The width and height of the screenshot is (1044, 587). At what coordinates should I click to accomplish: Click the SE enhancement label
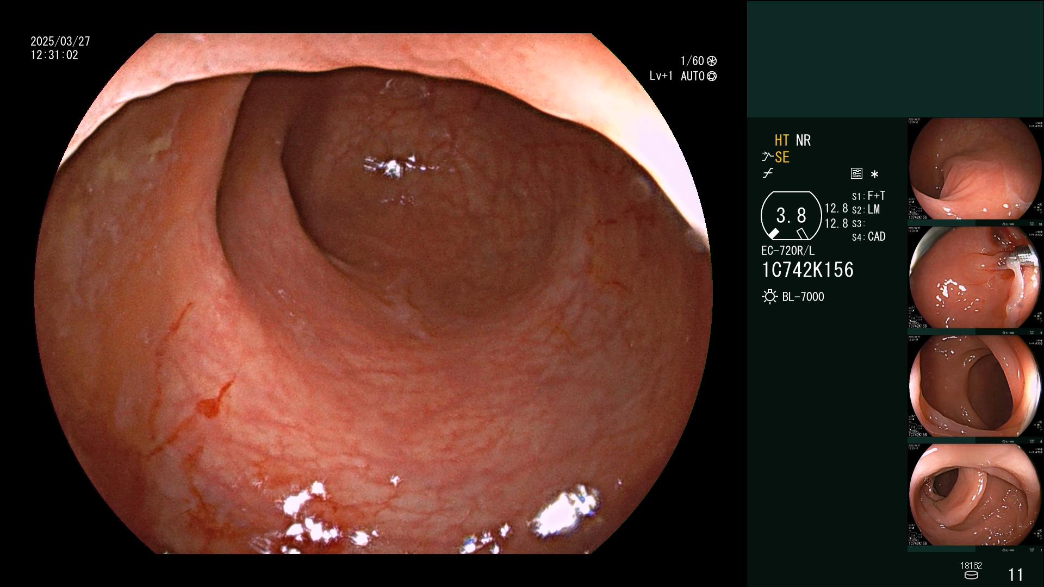point(782,157)
